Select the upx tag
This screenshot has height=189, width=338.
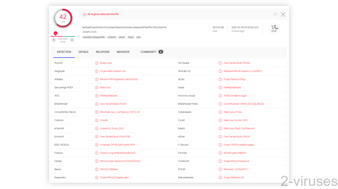pyautogui.click(x=139, y=37)
